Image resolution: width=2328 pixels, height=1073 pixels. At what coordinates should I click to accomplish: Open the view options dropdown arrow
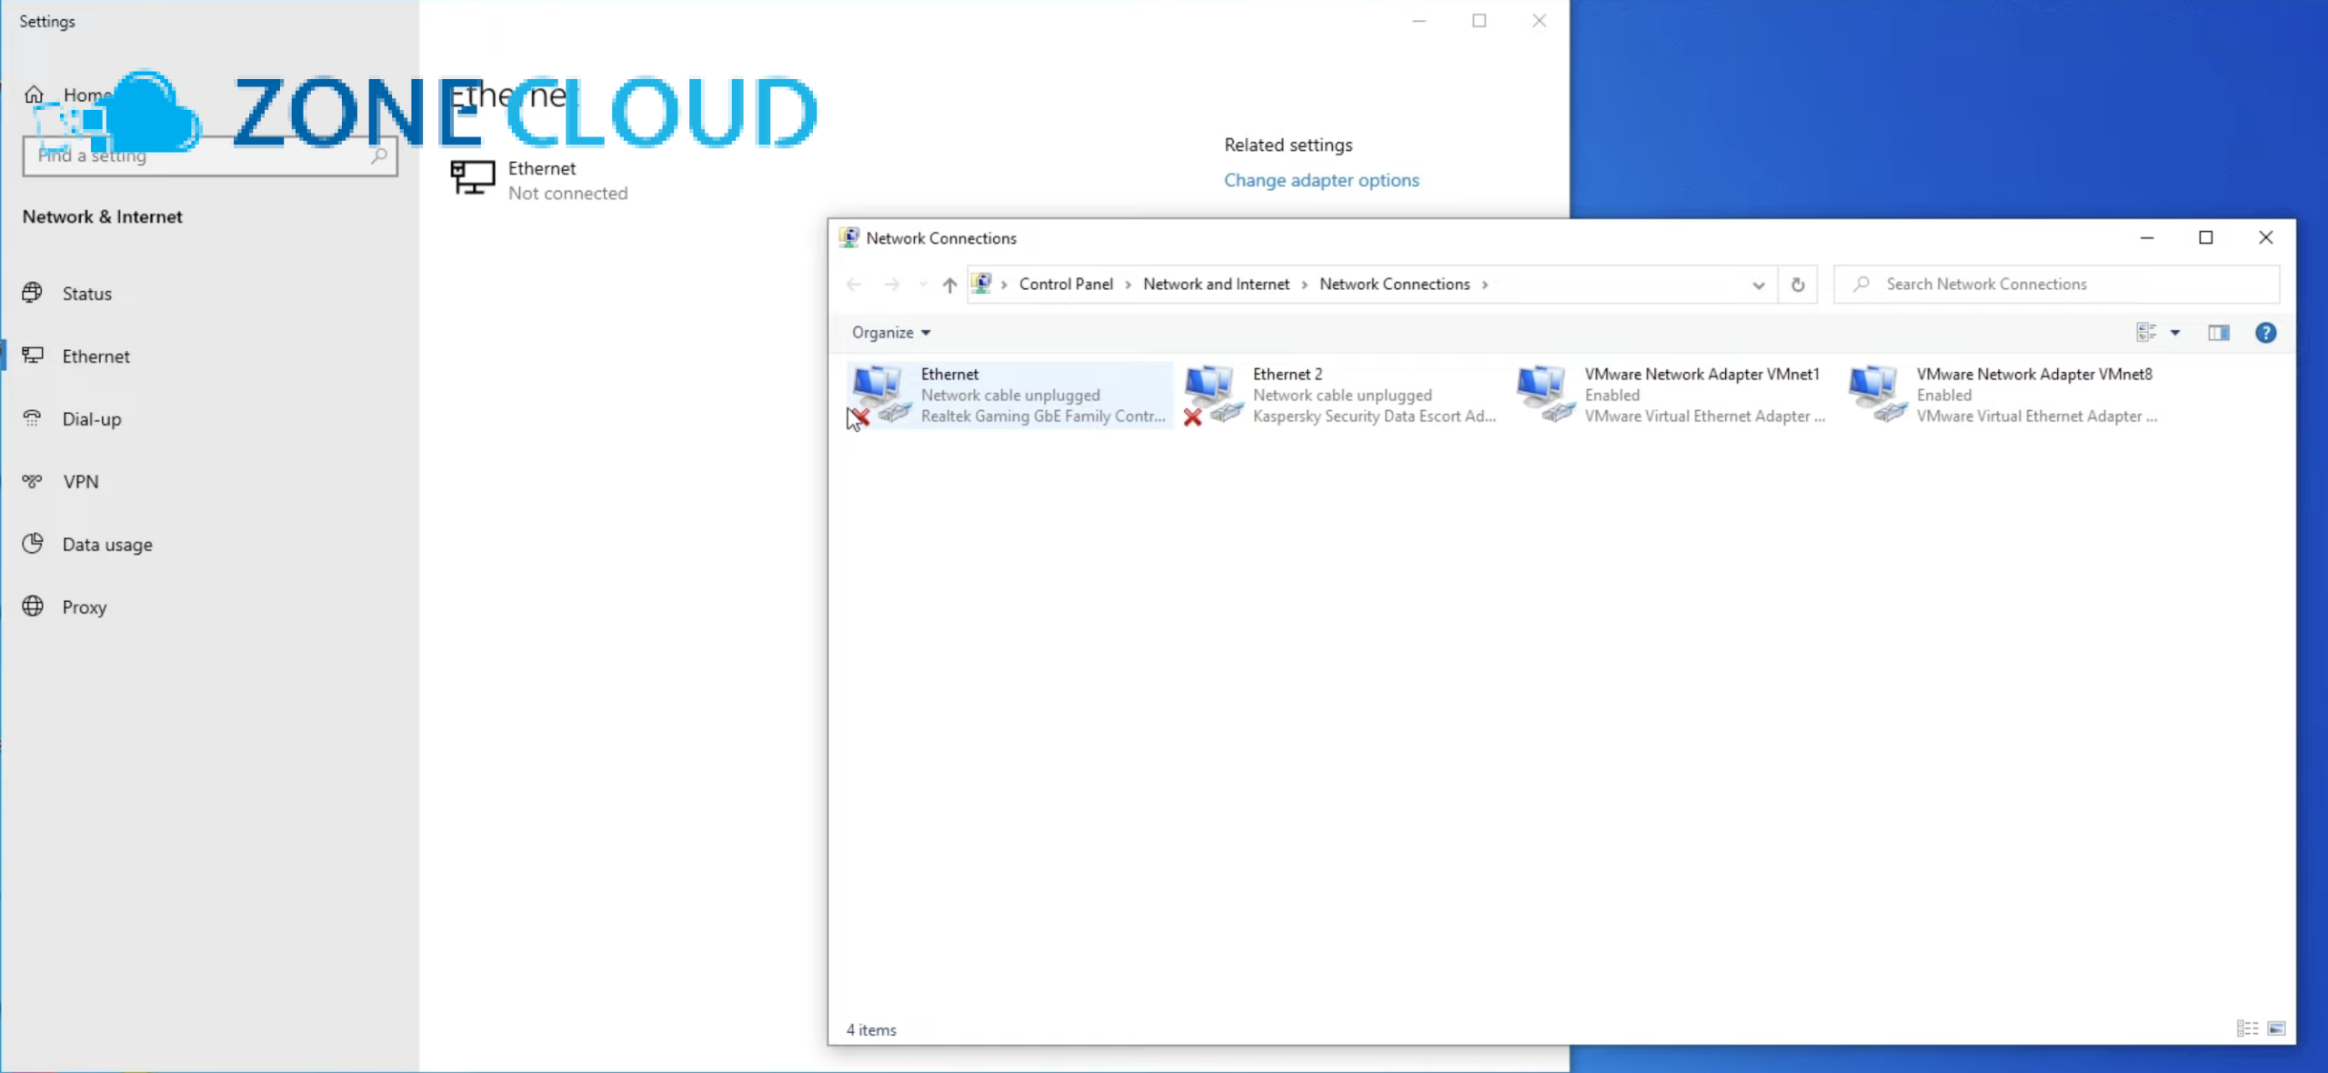coord(2175,333)
